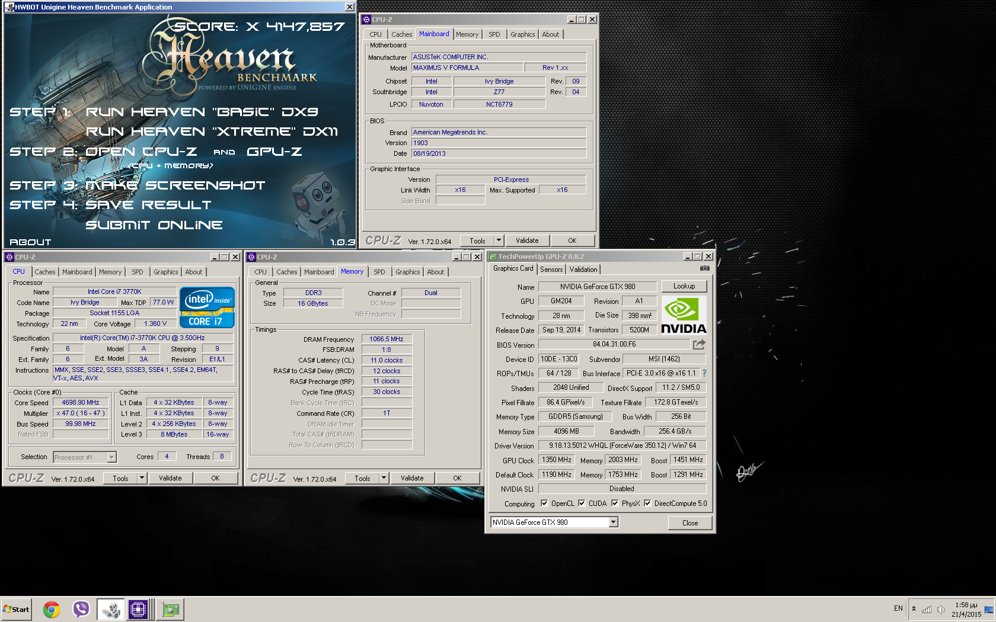This screenshot has width=996, height=622.
Task: Click the GPU Name field GeForce GTX 980
Action: click(598, 287)
